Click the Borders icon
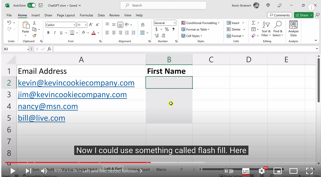321x177 pixels. [72, 32]
